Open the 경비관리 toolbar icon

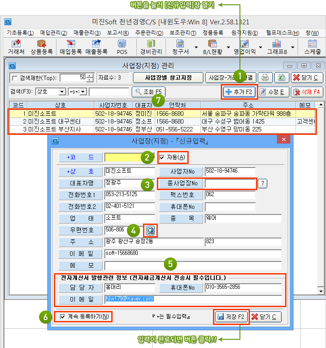151,47
